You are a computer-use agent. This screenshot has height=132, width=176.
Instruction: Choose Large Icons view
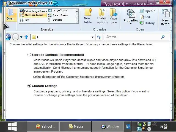pos(58,10)
